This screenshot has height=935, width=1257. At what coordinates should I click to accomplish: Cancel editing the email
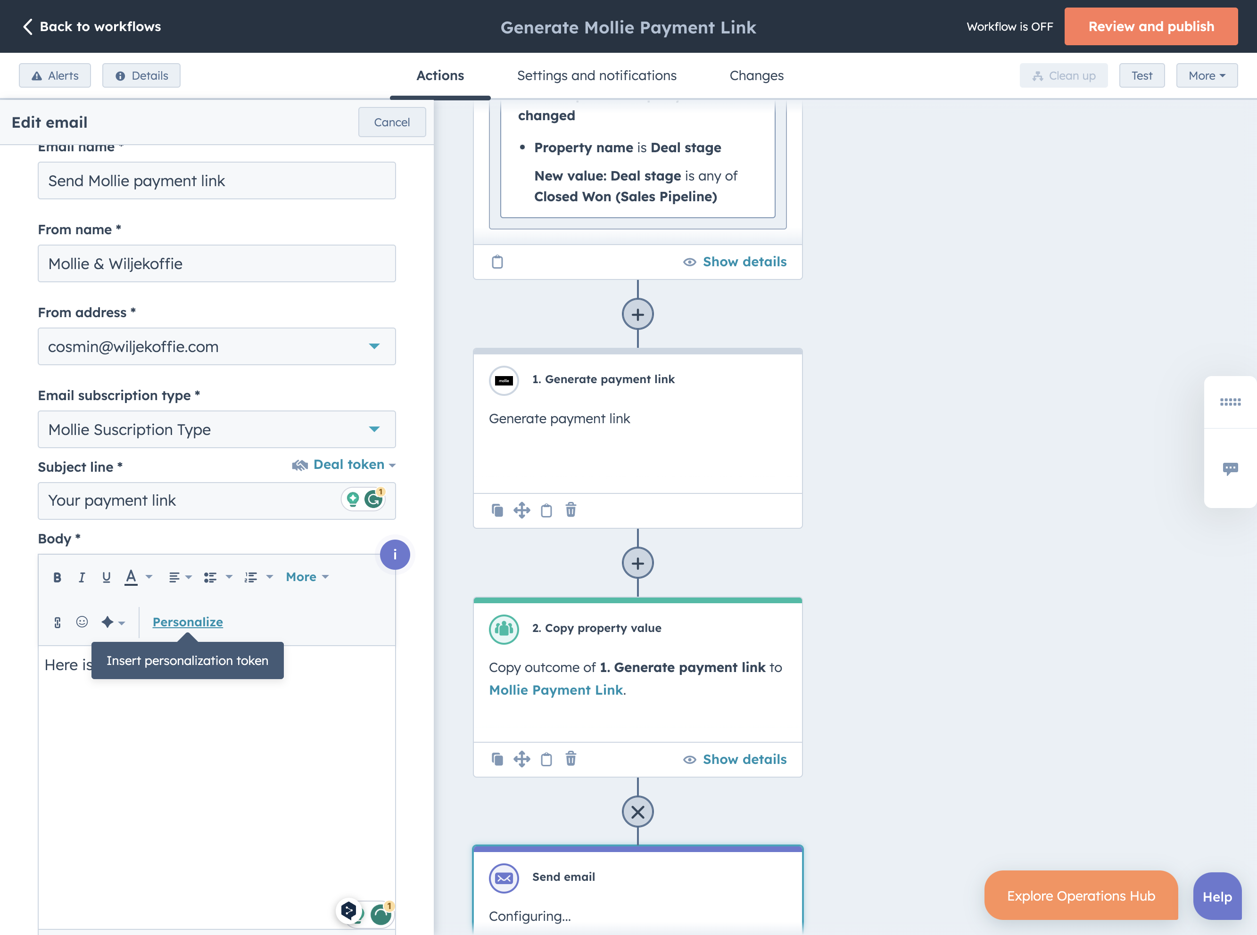pos(392,122)
